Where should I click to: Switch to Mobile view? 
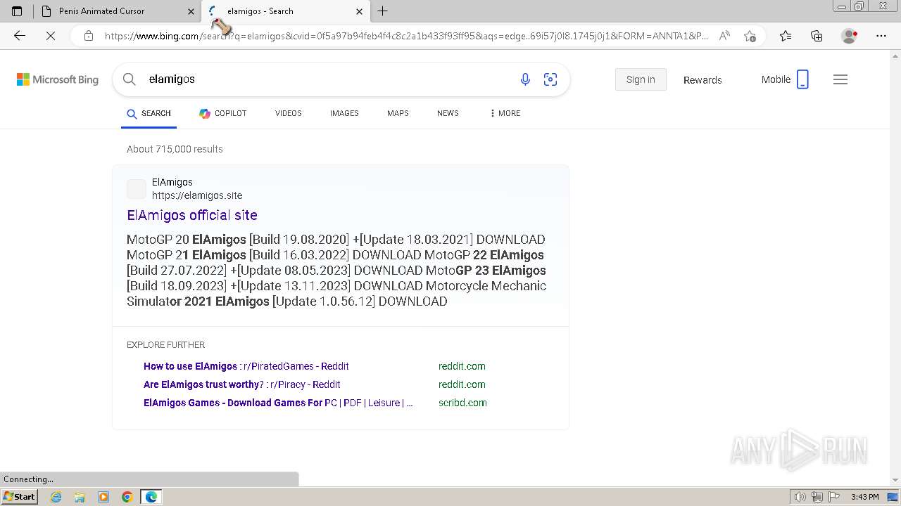point(785,79)
